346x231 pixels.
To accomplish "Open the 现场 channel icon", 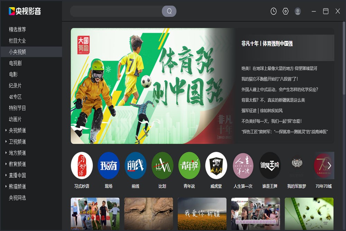I will point(109,166).
